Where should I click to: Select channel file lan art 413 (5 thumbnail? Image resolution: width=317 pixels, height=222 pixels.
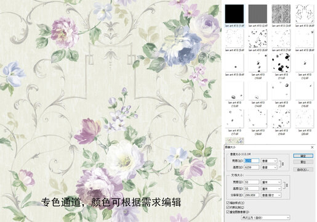[235, 38]
